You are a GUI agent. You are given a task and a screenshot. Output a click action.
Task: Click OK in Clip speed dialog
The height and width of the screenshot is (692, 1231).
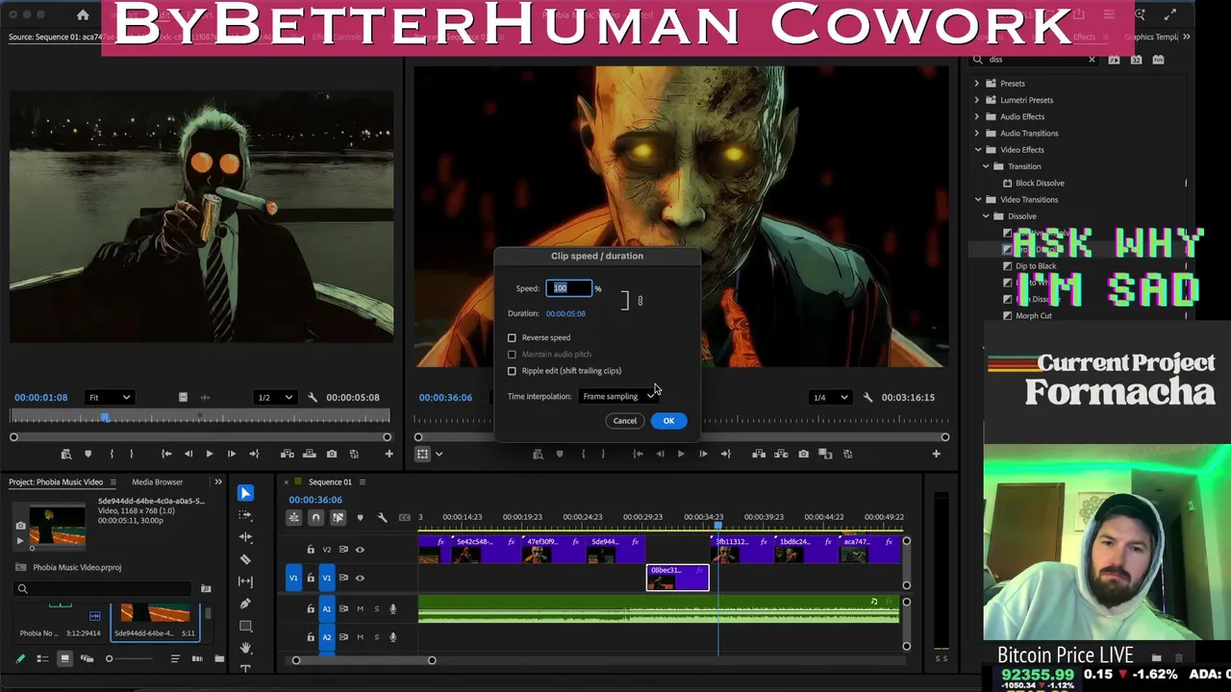click(x=668, y=420)
